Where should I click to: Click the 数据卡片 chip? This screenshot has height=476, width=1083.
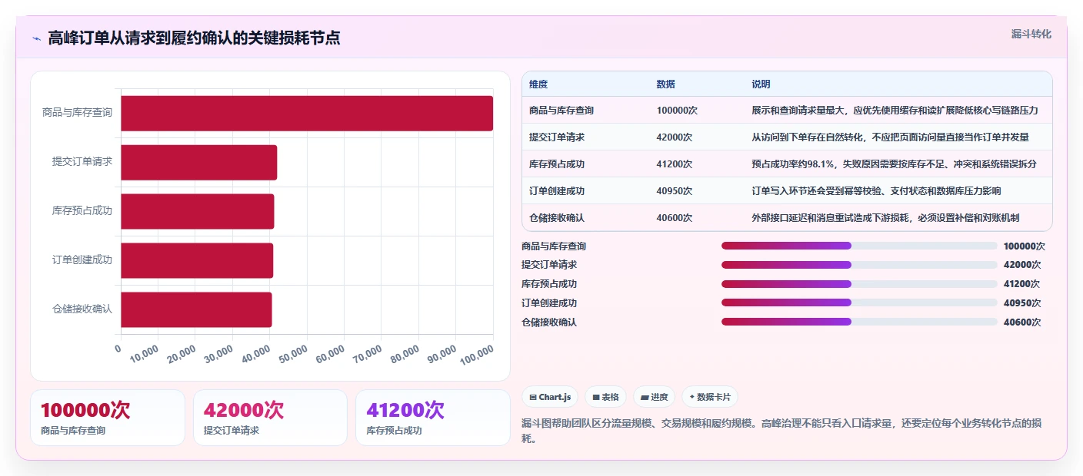pyautogui.click(x=709, y=397)
